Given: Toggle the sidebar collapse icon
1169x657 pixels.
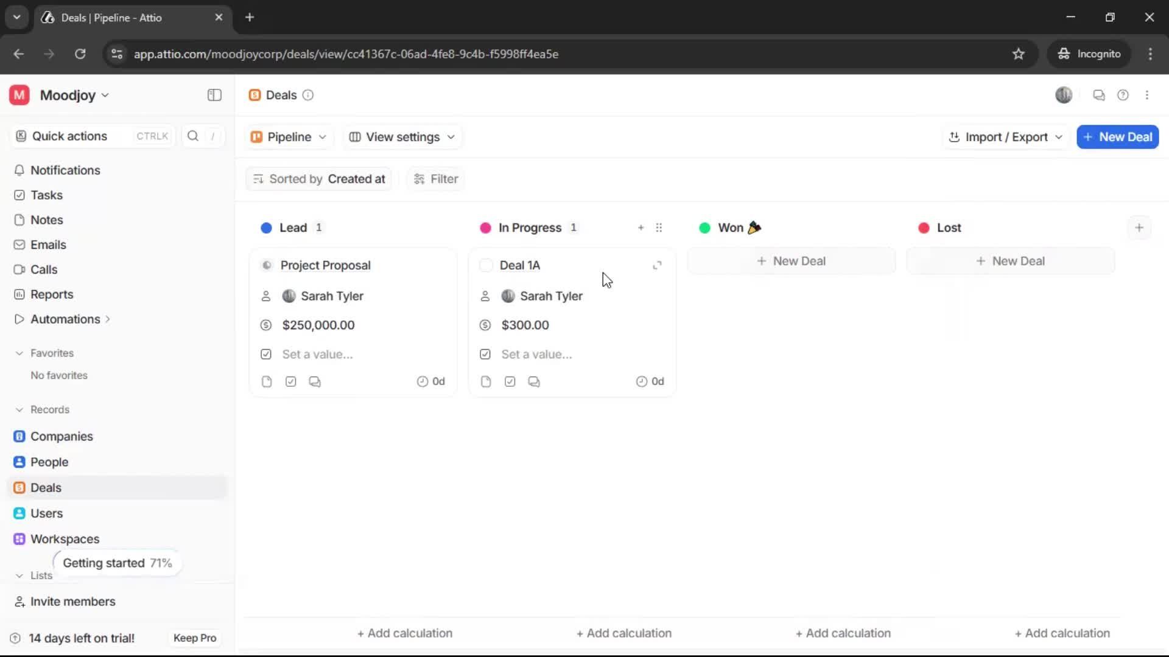Looking at the screenshot, I should [x=214, y=95].
